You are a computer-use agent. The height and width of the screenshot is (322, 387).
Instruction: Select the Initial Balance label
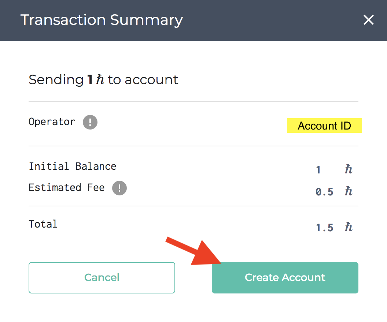tap(73, 166)
